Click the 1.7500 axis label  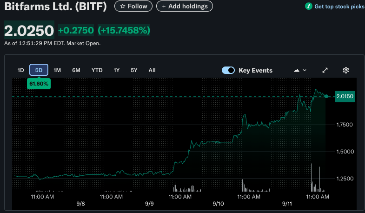coord(345,125)
